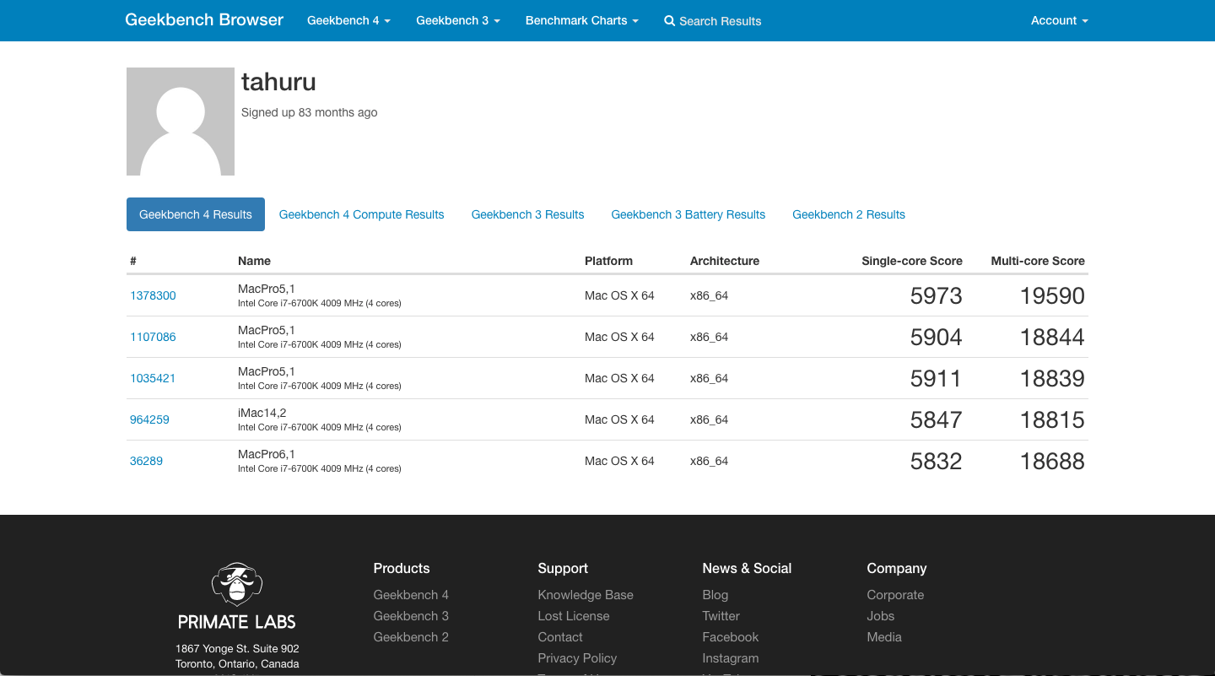Open Geekbench 4 footer product link
The image size is (1215, 676).
coord(411,595)
